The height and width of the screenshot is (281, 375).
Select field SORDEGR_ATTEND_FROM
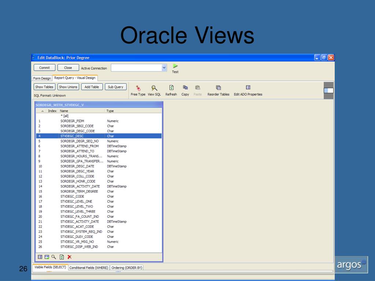coord(99,146)
